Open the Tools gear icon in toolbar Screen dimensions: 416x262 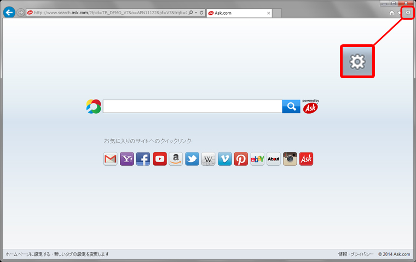point(408,13)
